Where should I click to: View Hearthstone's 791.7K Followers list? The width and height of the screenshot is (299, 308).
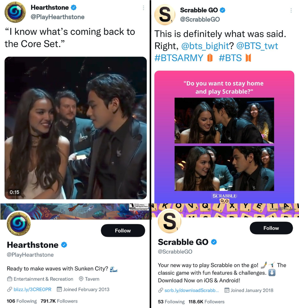click(59, 301)
